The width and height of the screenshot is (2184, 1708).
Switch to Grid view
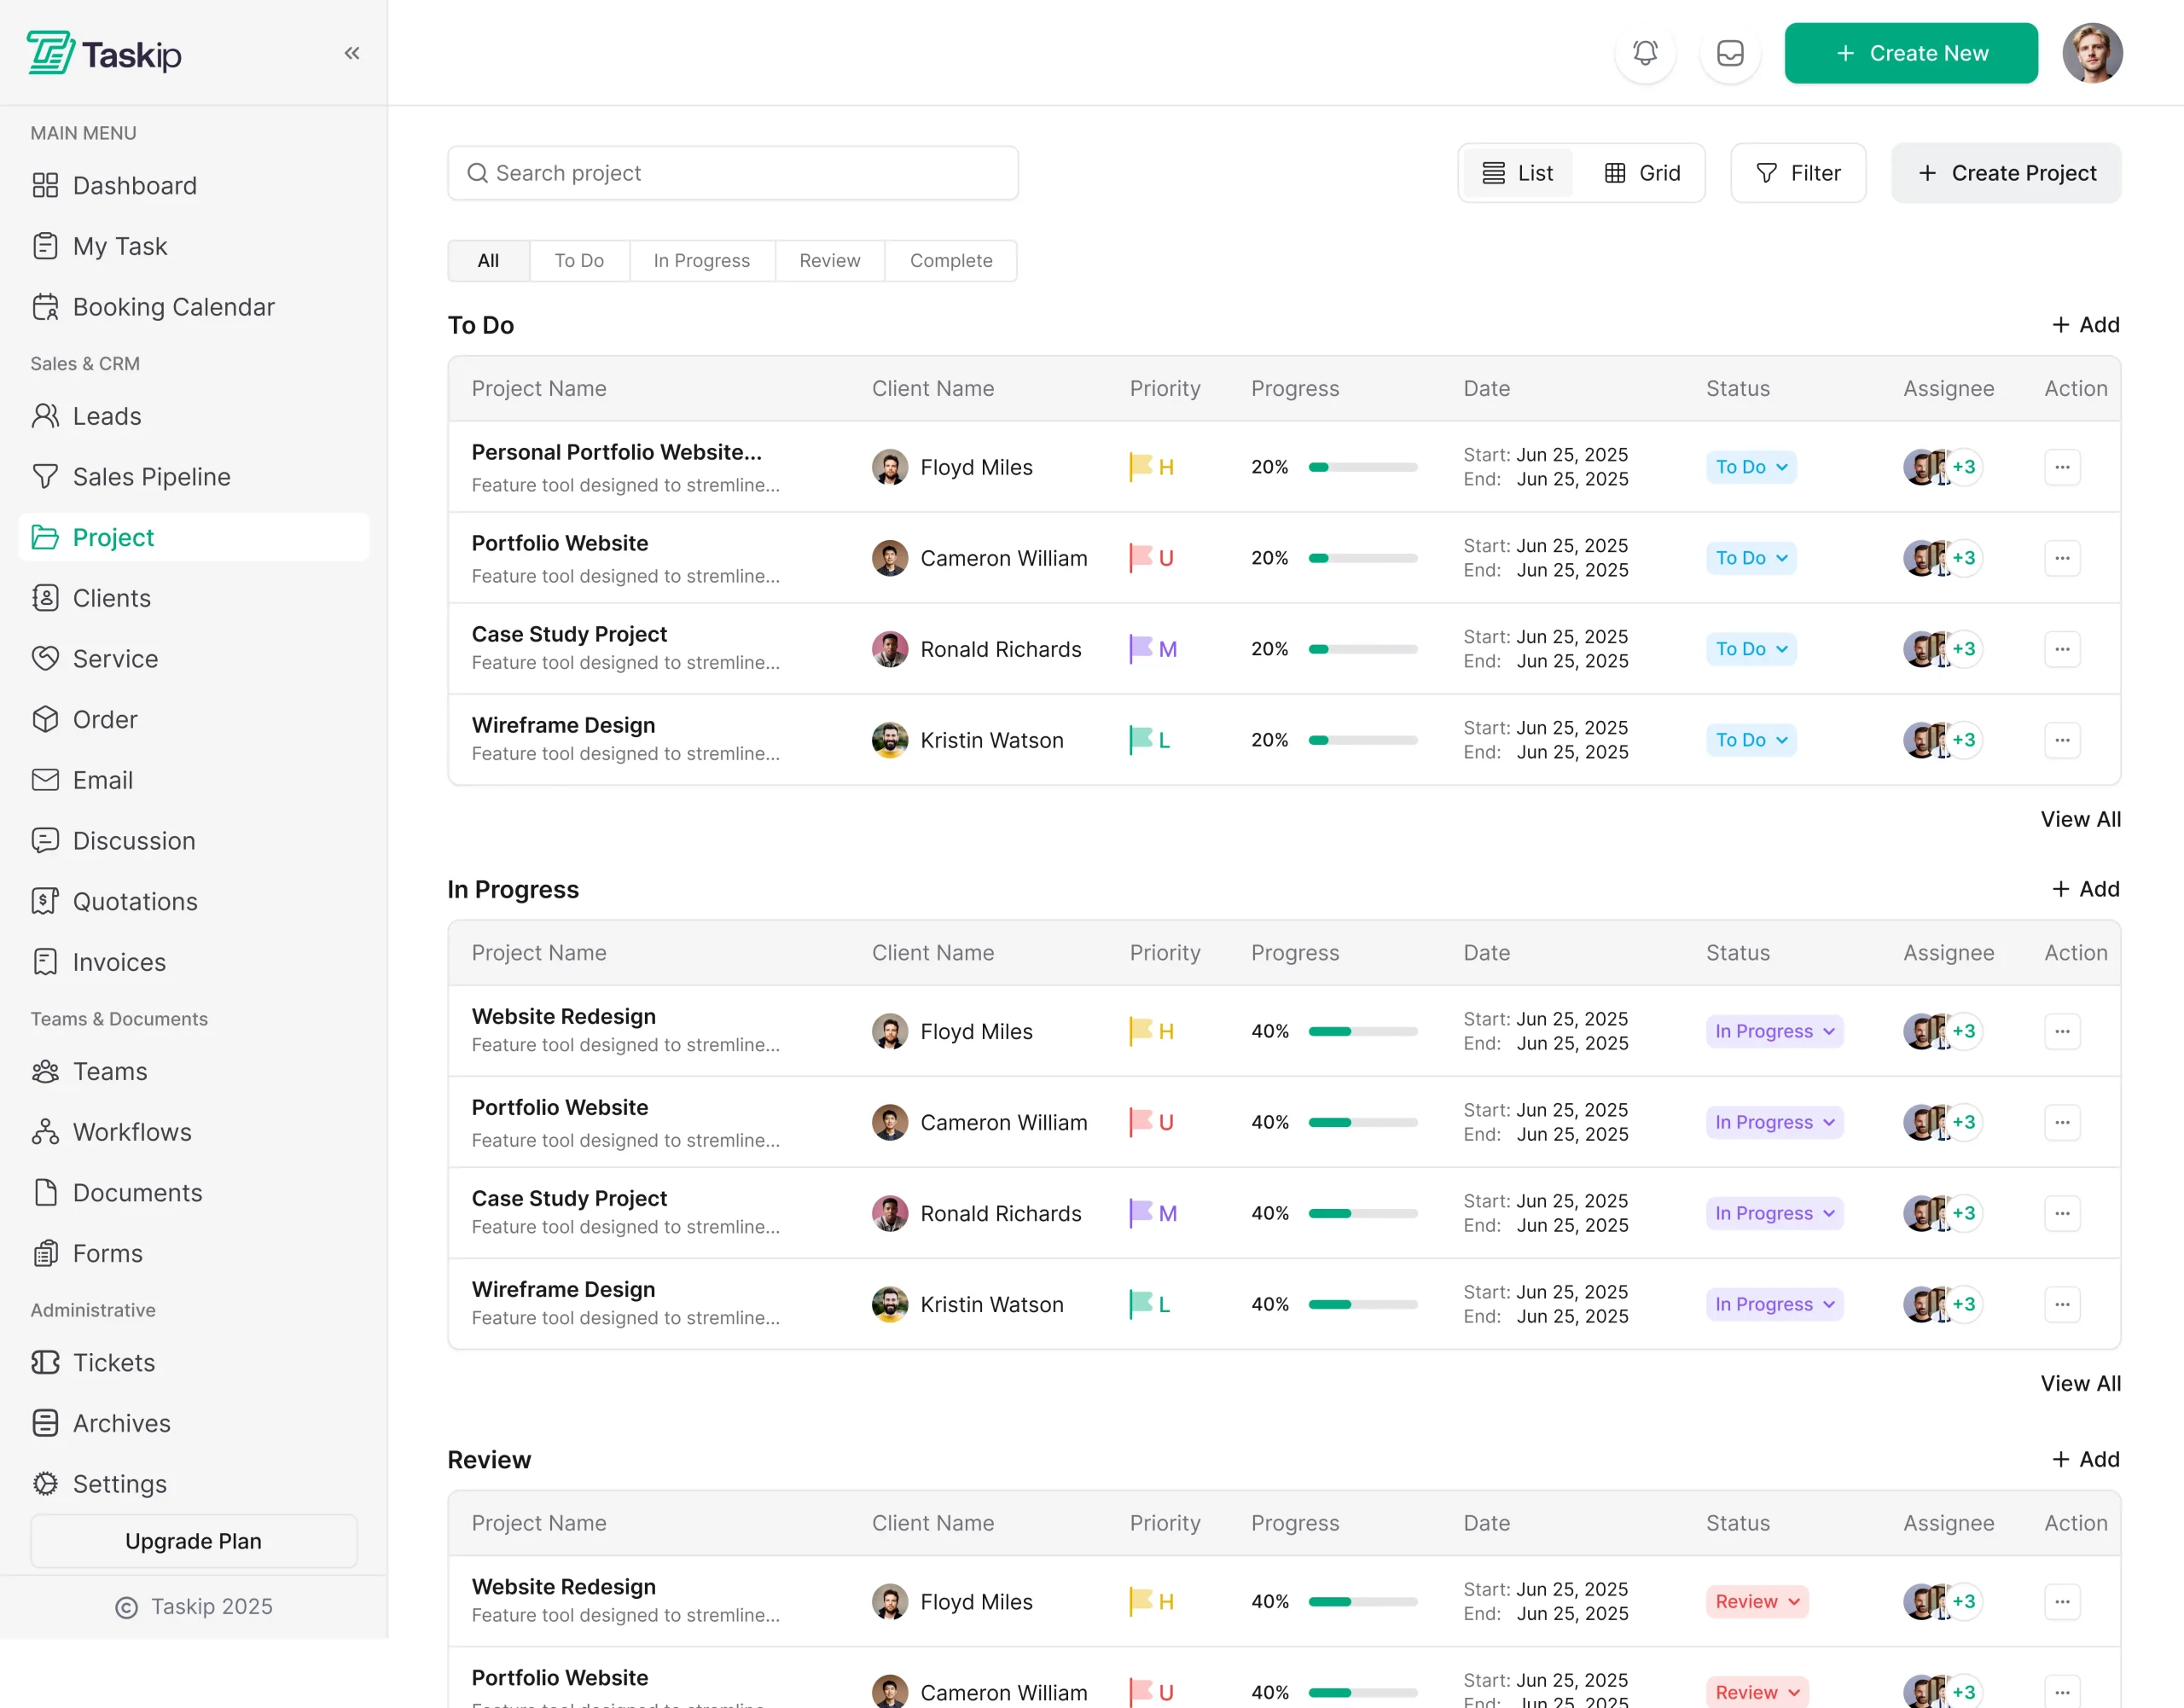click(1642, 173)
